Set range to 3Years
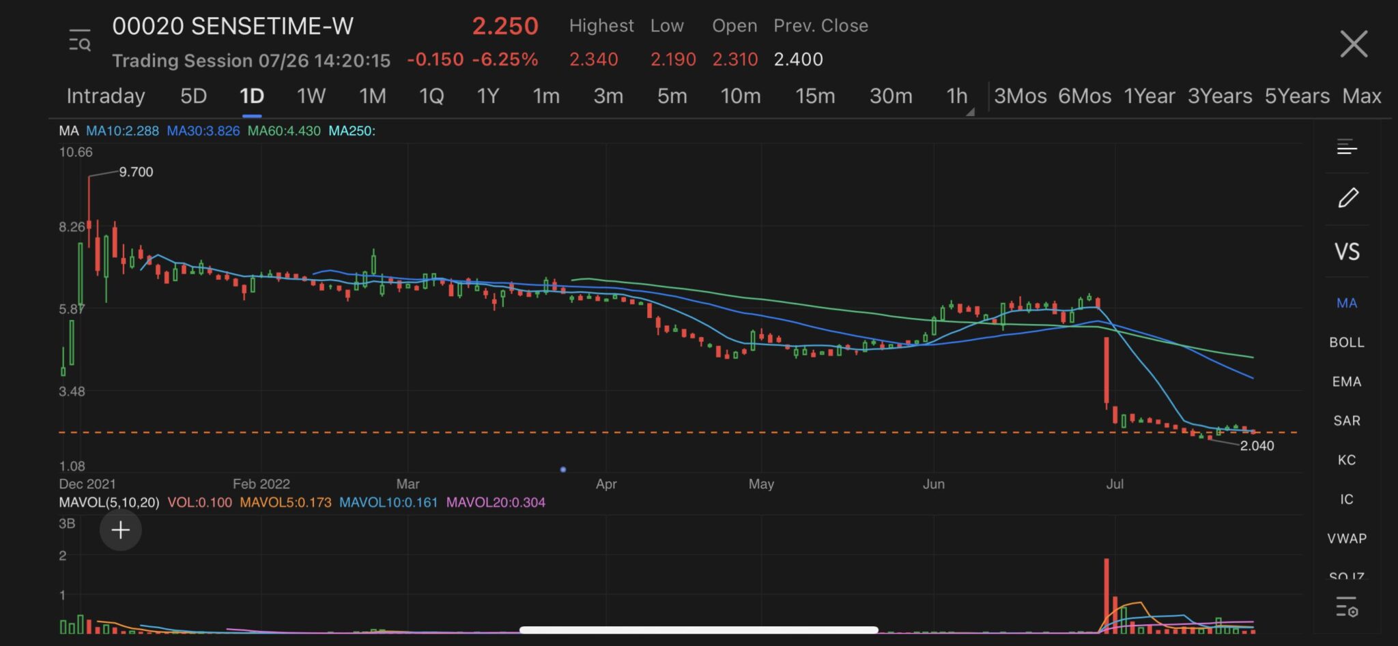1398x646 pixels. (x=1220, y=96)
